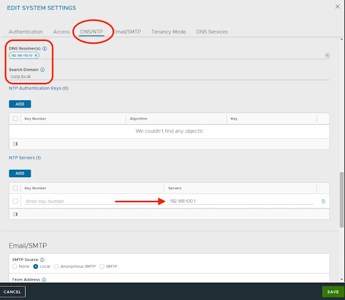Edit the NTP server address 192.168.100.1
Image resolution: width=345 pixels, height=300 pixels.
(x=241, y=201)
